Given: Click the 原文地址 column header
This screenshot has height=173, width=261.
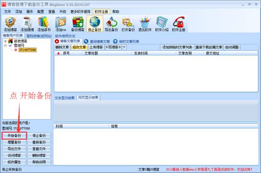Looking at the screenshot, I should (230, 53).
